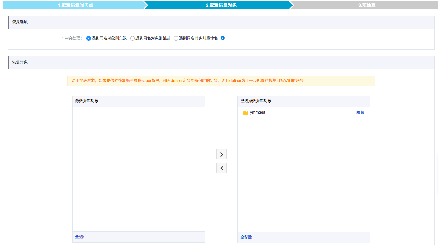Click the yellow definer warning message banner
The width and height of the screenshot is (438, 245).
pyautogui.click(x=220, y=80)
